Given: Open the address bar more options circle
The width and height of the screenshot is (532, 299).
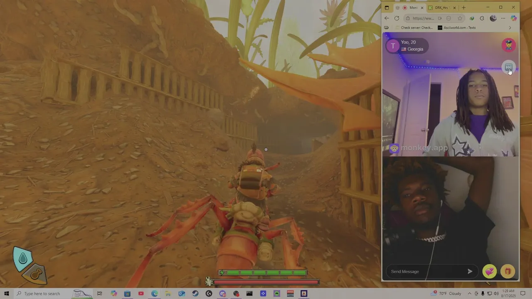Looking at the screenshot, I should tap(449, 18).
